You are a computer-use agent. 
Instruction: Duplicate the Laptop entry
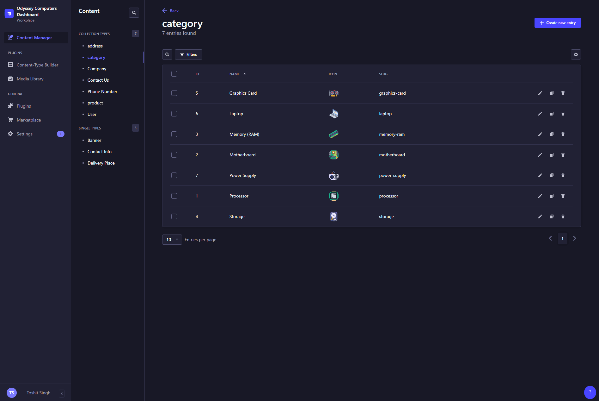coord(551,114)
